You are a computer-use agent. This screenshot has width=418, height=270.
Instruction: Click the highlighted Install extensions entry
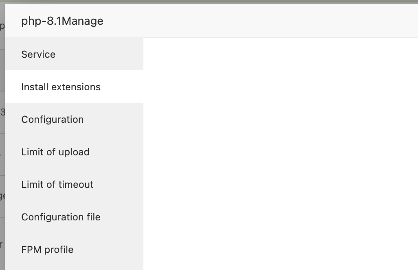click(61, 87)
